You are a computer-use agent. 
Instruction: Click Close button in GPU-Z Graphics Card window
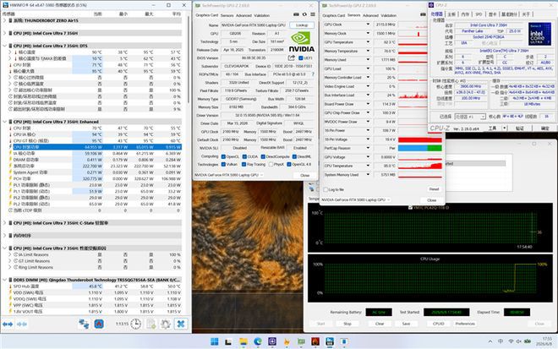[x=304, y=176]
